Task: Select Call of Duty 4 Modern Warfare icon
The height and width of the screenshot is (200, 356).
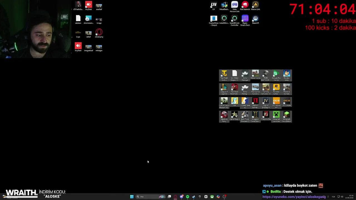Action: point(224,103)
